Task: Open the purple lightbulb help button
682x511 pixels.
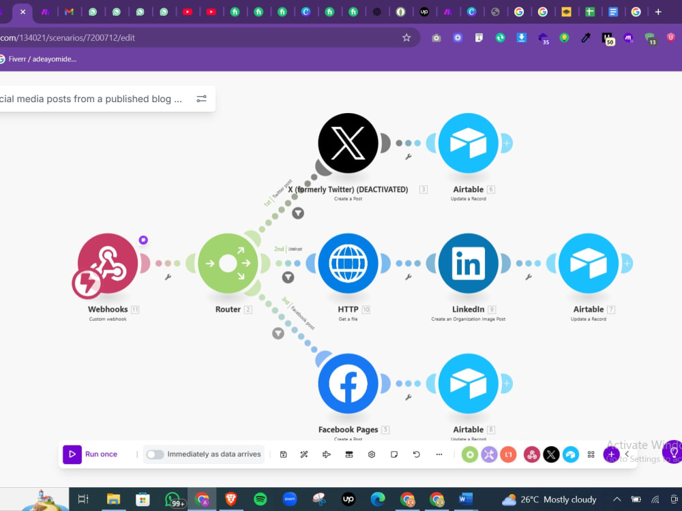Action: (x=673, y=452)
